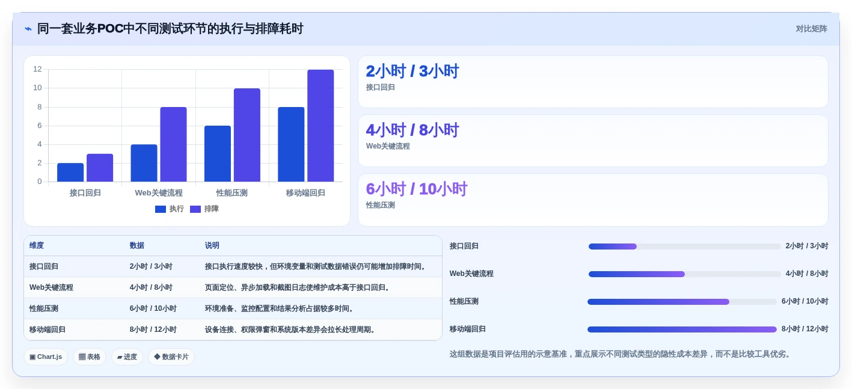Screen dimensions: 852x389
Task: Click the 数据卡片 tag chip
Action: click(171, 357)
